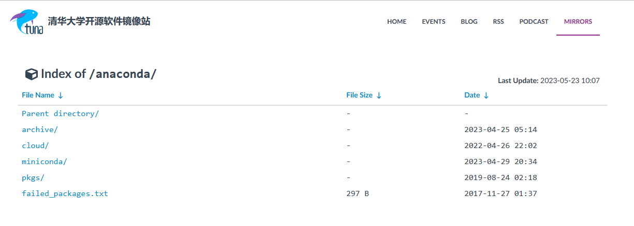634x226 pixels.
Task: Open the cloud/ directory
Action: pyautogui.click(x=35, y=146)
